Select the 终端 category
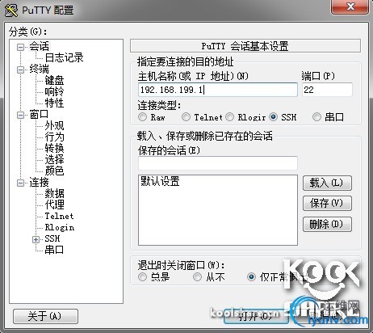This screenshot has height=333, width=373. pyautogui.click(x=39, y=69)
